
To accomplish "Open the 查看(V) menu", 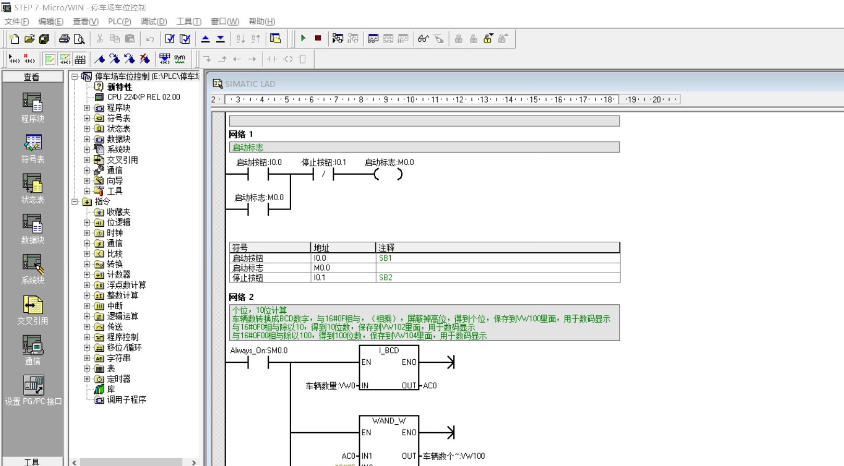I will pyautogui.click(x=85, y=21).
